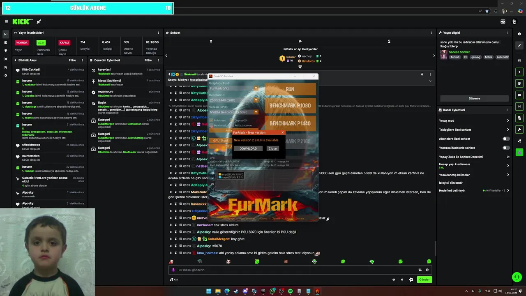Toggle Abonelere özel sohbet switch
The height and width of the screenshot is (296, 526).
click(506, 139)
